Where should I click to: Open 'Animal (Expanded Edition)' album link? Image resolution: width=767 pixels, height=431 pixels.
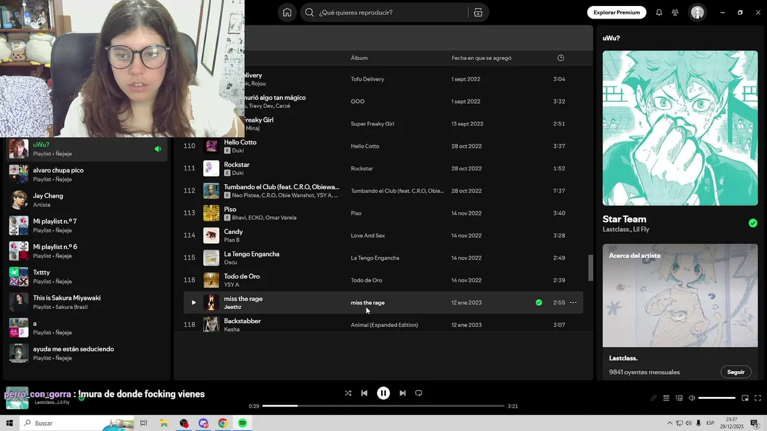[x=384, y=325]
